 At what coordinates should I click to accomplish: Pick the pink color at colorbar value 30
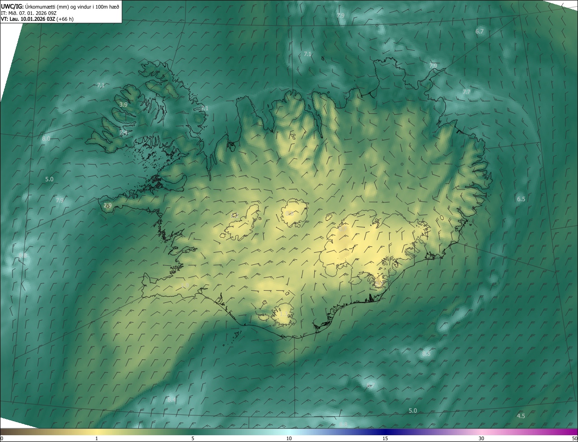(x=481, y=432)
